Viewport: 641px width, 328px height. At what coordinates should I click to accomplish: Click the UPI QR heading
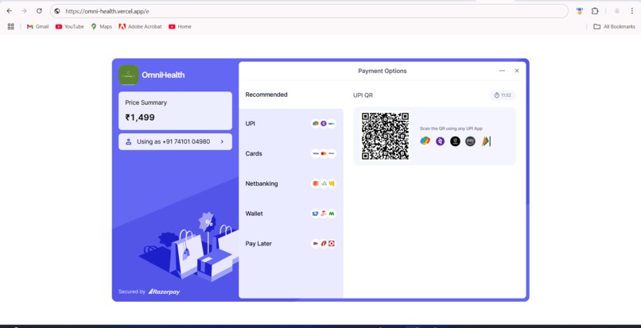point(363,95)
